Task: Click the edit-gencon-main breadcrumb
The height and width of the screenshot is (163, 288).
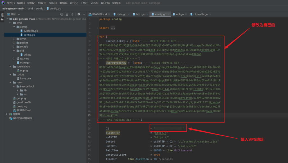Action: [13, 9]
